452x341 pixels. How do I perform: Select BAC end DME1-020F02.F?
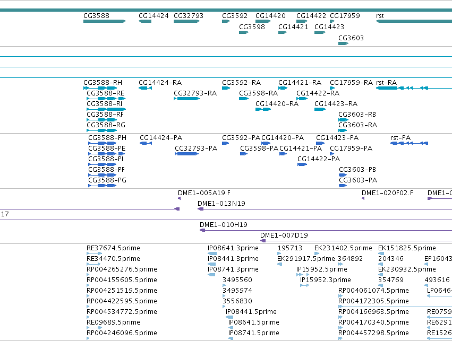pos(363,198)
